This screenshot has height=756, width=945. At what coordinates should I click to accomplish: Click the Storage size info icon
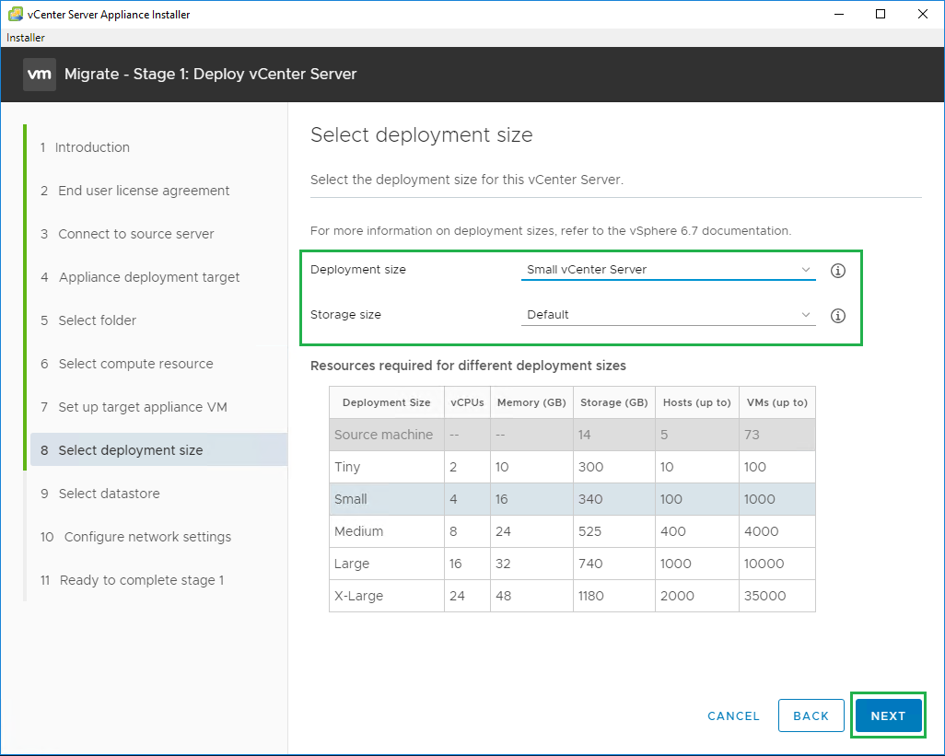click(837, 315)
